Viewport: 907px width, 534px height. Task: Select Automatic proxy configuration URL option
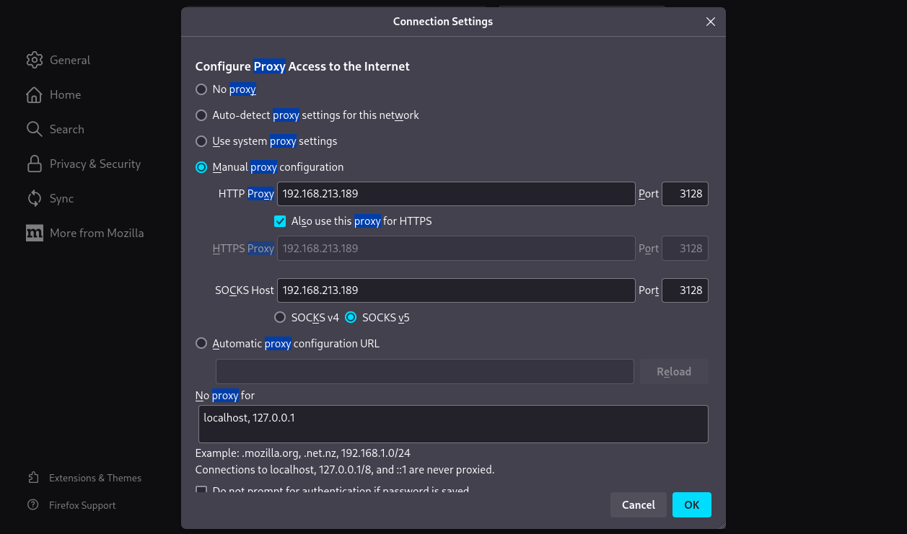(x=201, y=344)
